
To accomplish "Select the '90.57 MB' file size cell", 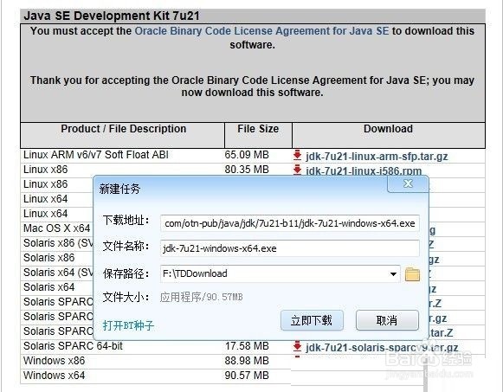I will 247,376.
